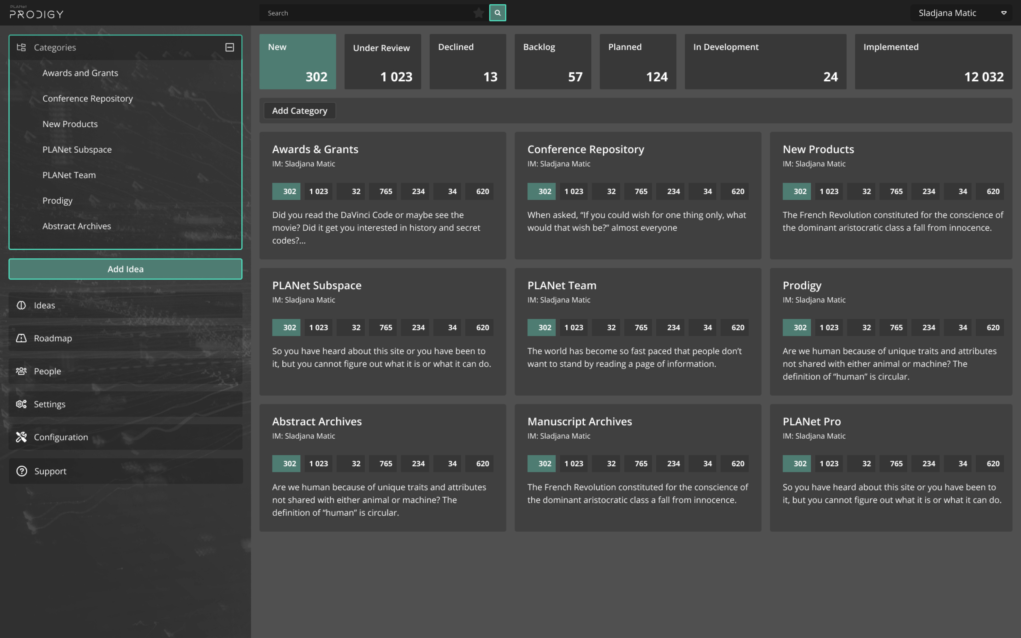Click 34 badge on Prodigy card
This screenshot has height=638, width=1021.
[958, 327]
